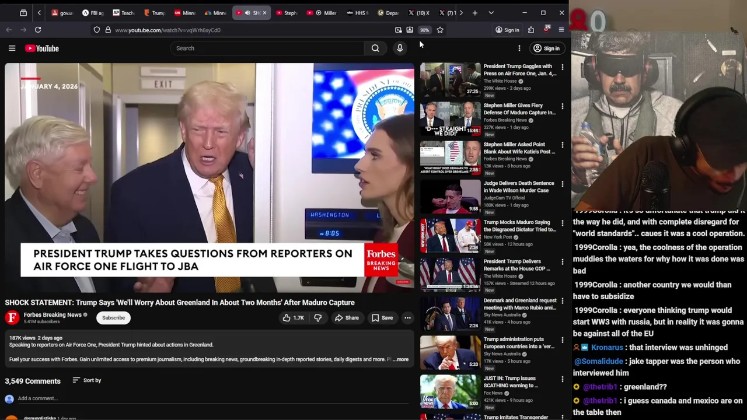Open Forbes Breaking News channel avatar
Image resolution: width=747 pixels, height=420 pixels.
click(x=12, y=317)
